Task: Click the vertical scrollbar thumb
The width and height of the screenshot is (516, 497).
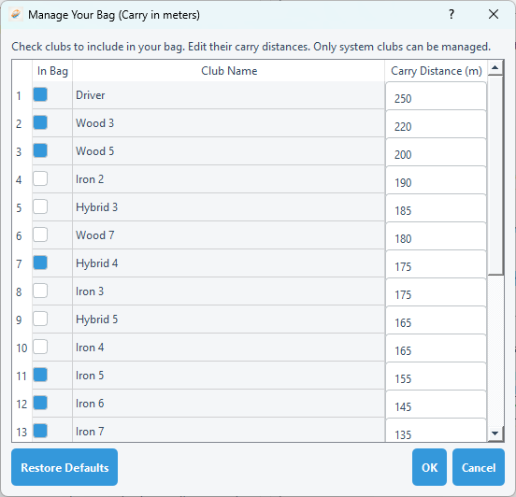Action: coord(494,175)
